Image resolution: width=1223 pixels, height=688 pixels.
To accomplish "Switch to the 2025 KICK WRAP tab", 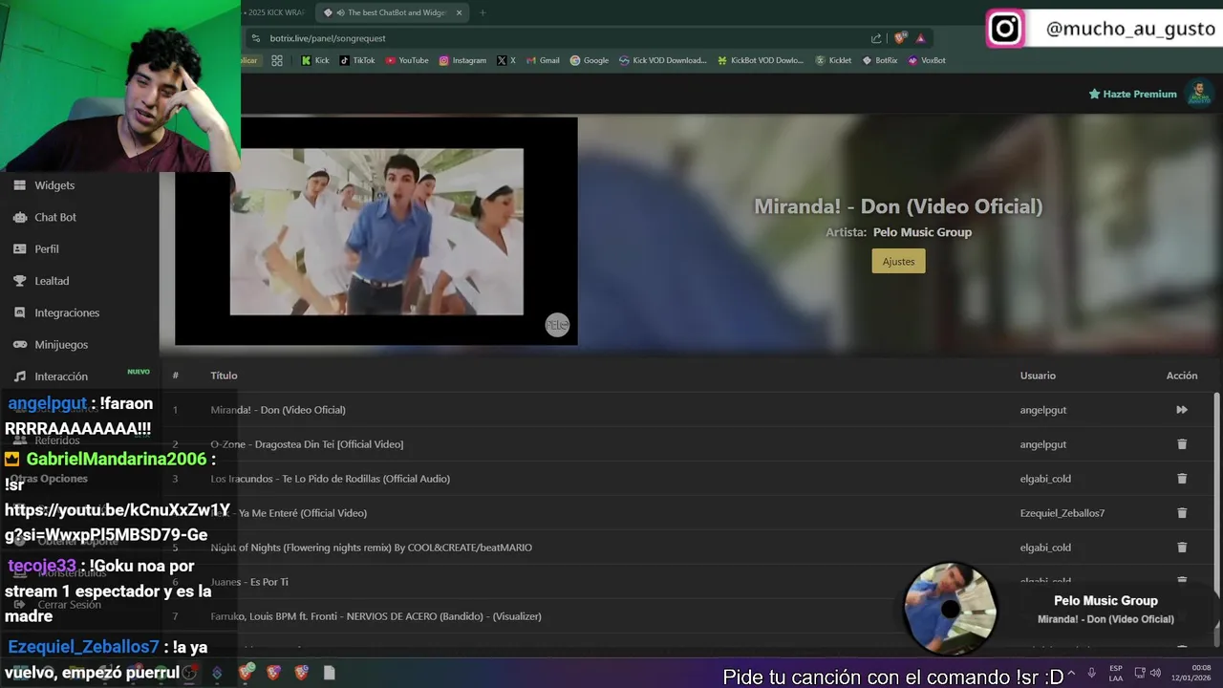I will (276, 12).
